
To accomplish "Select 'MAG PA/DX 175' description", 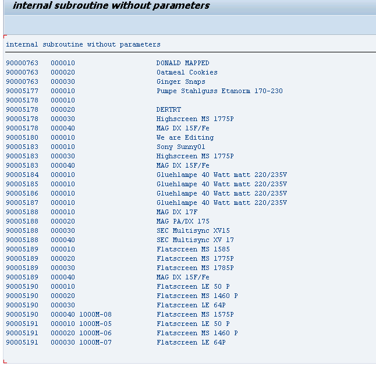I will click(183, 221).
